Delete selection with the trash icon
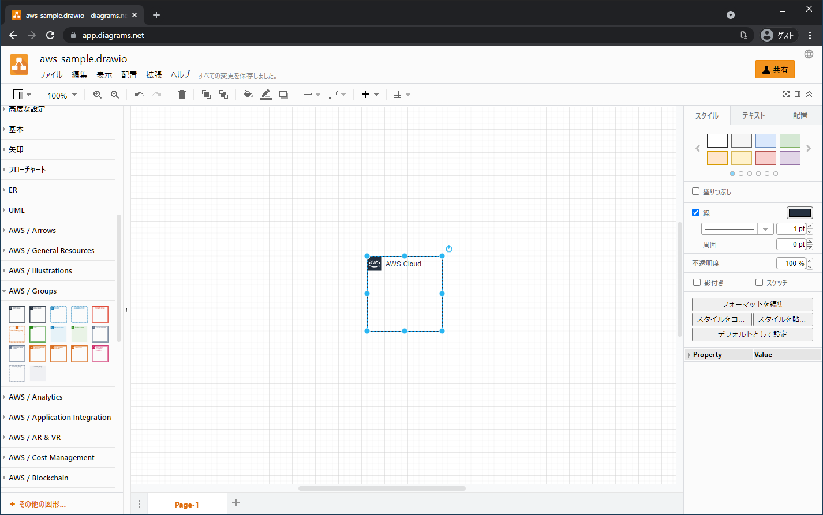Viewport: 823px width, 515px height. click(182, 95)
